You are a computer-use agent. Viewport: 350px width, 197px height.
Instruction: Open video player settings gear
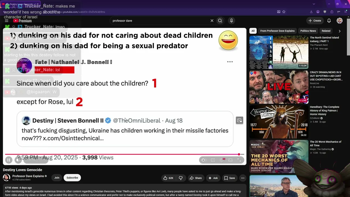(222, 160)
